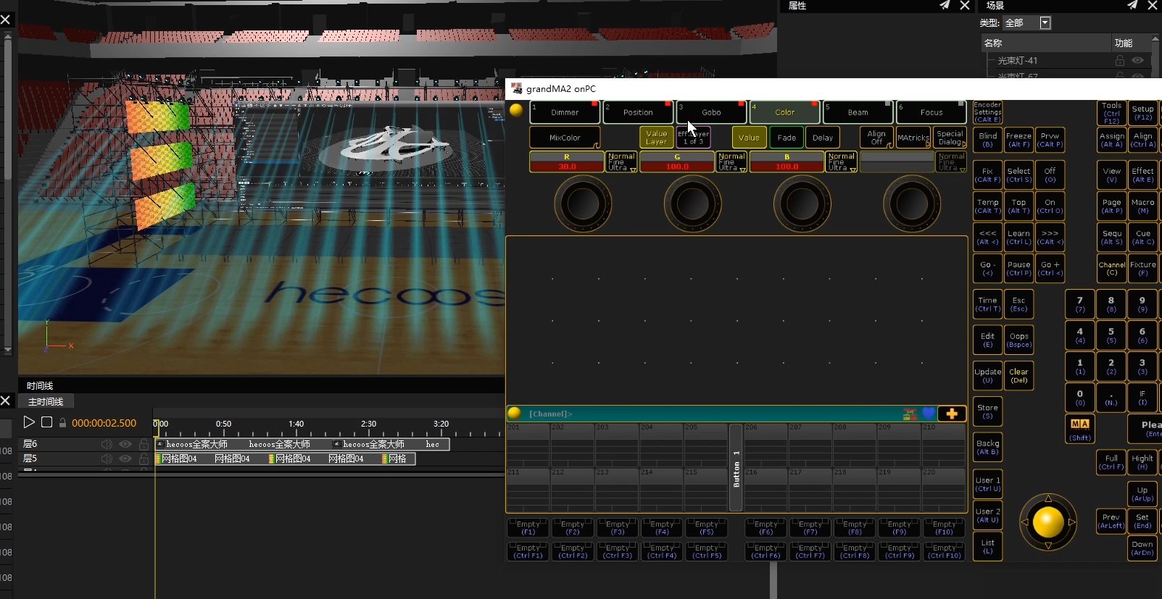Click the yellow ball in the command line
The height and width of the screenshot is (599, 1162).
click(515, 413)
